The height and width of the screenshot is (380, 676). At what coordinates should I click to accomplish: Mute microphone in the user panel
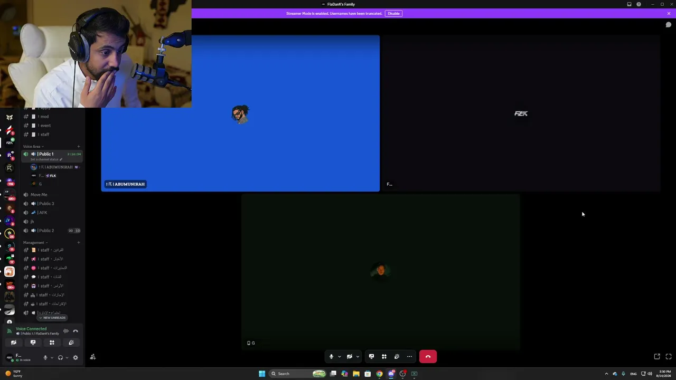[45, 357]
